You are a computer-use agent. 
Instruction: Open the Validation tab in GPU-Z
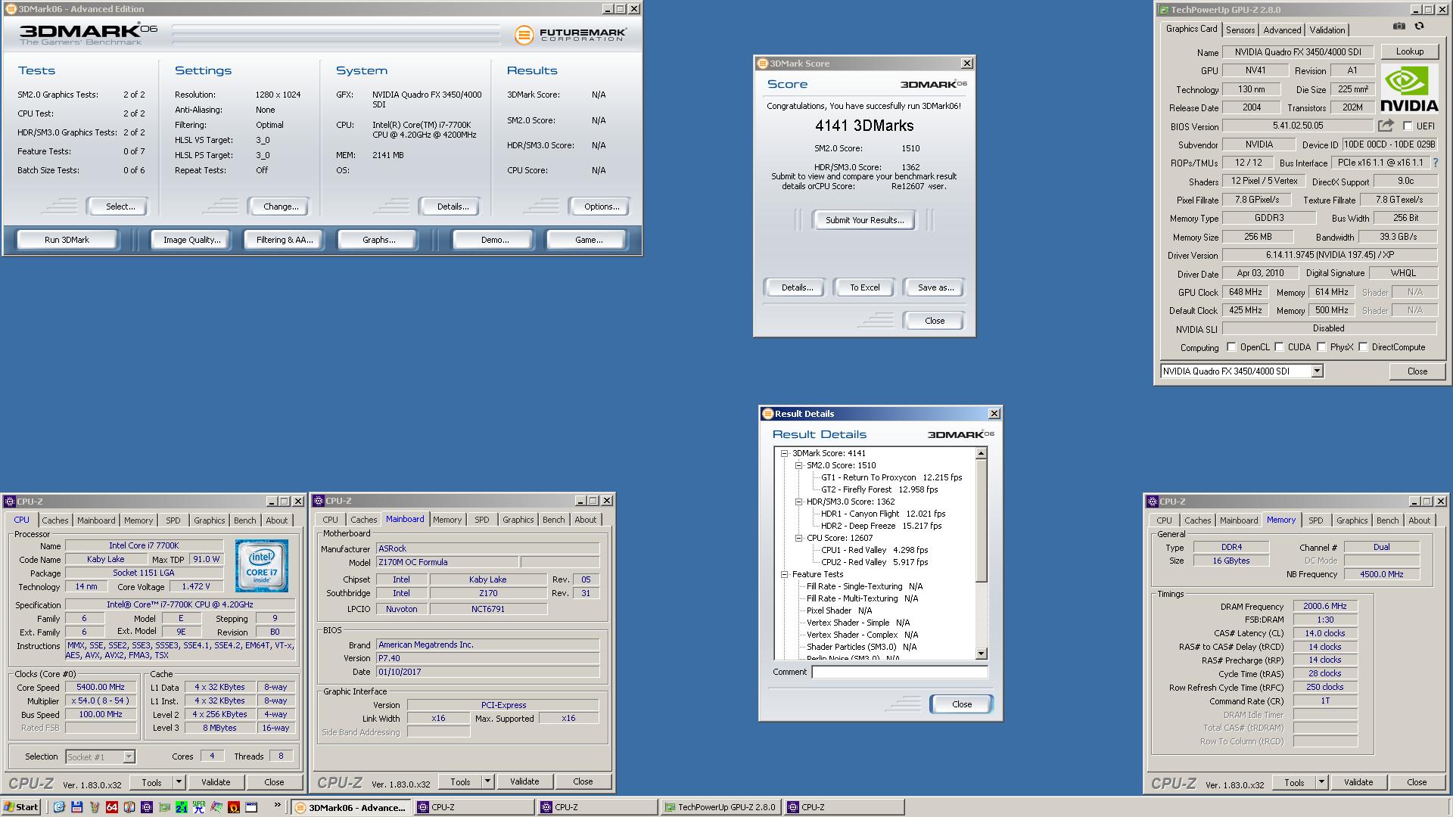point(1327,30)
